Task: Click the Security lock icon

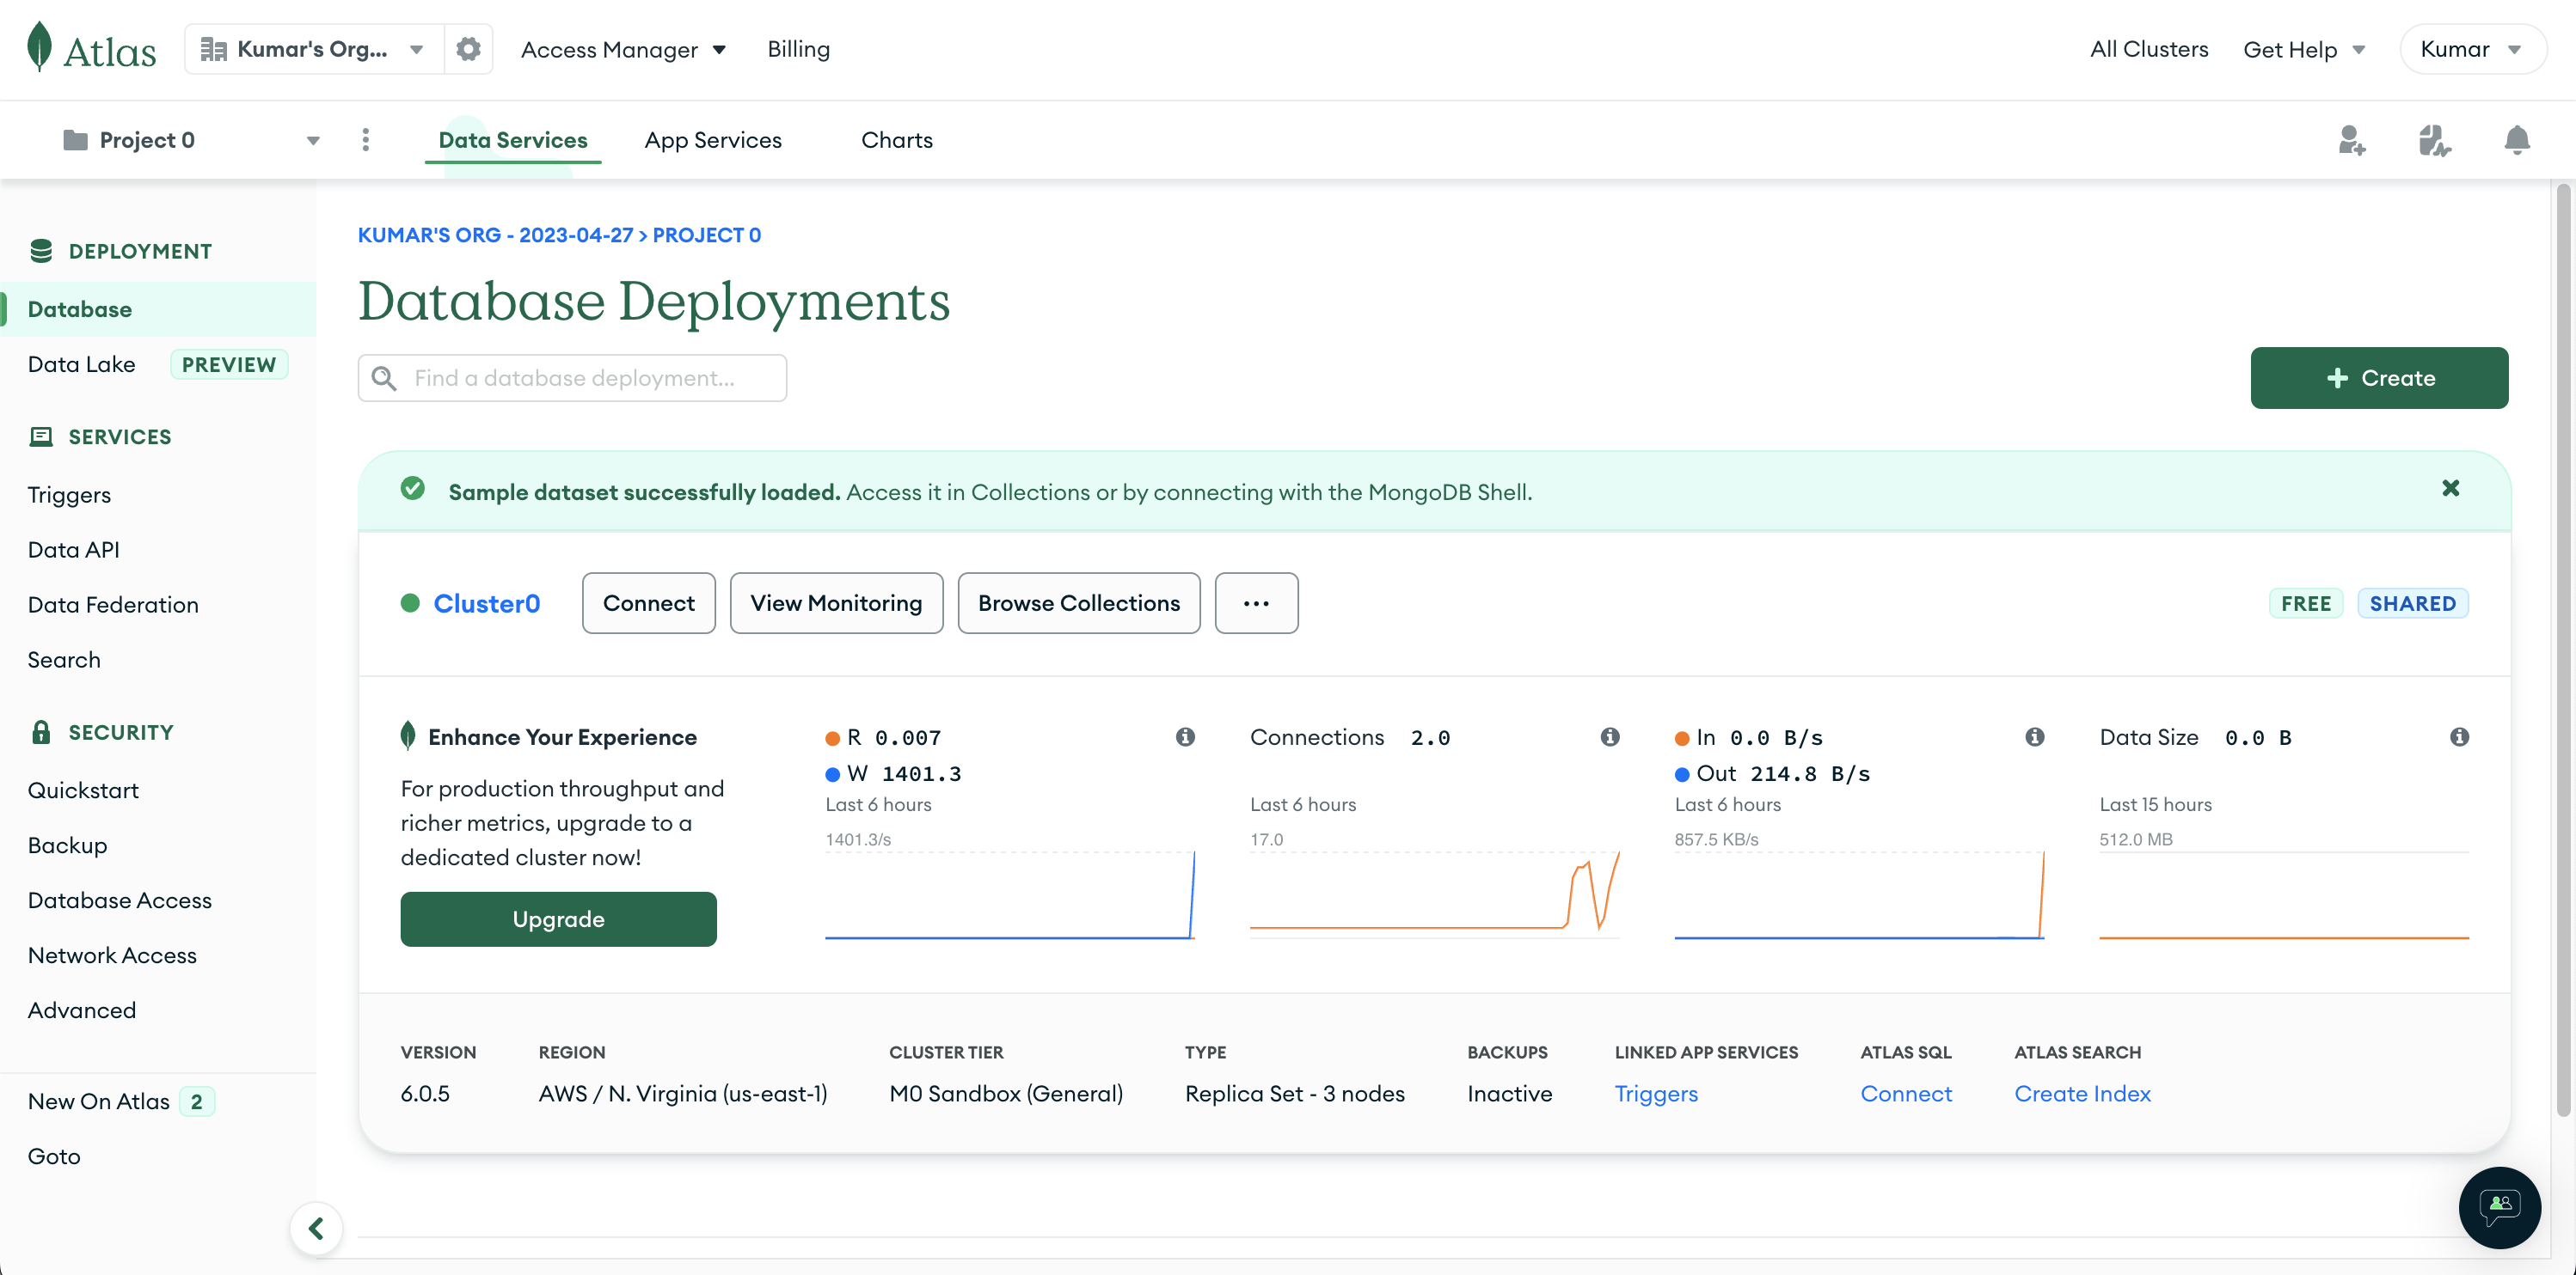Action: click(x=41, y=731)
